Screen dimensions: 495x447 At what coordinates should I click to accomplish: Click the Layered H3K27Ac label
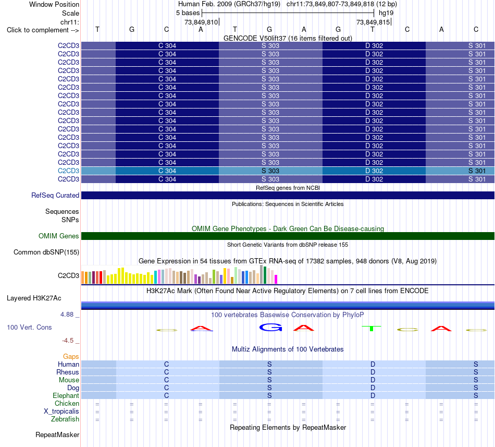pos(34,298)
